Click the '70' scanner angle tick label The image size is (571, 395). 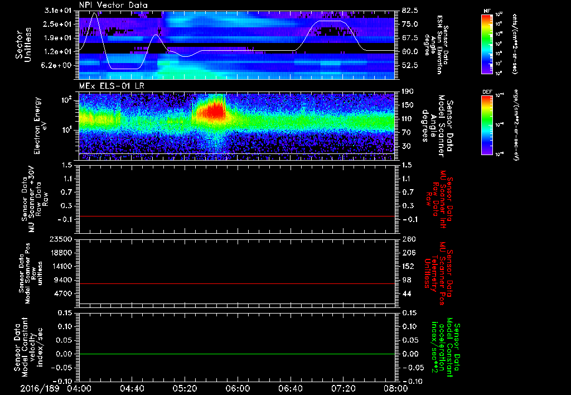[x=407, y=133]
